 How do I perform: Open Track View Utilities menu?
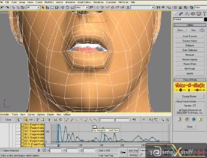[x=67, y=115]
